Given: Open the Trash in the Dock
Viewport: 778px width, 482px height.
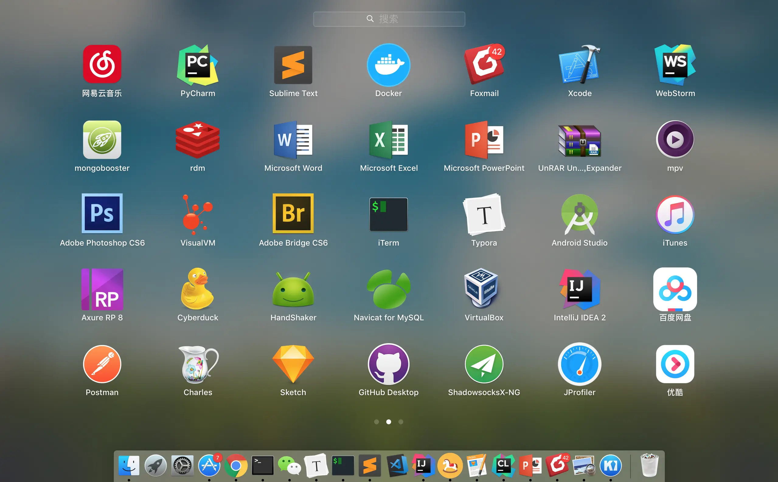Looking at the screenshot, I should tap(649, 465).
